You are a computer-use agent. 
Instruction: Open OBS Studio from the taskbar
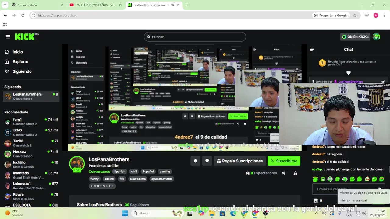265,213
